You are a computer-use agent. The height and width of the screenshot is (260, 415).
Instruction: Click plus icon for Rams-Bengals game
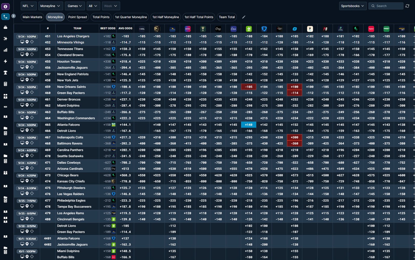pyautogui.click(x=32, y=218)
